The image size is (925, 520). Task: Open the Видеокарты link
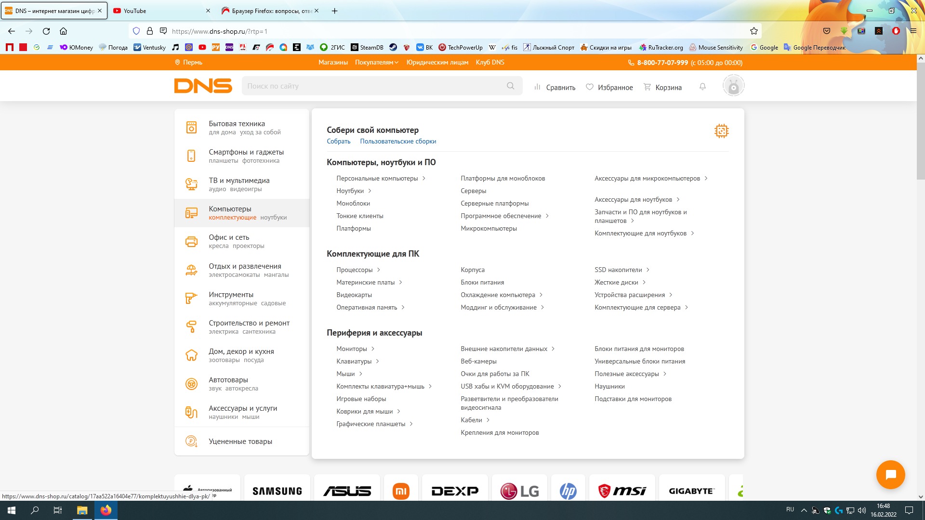[354, 295]
